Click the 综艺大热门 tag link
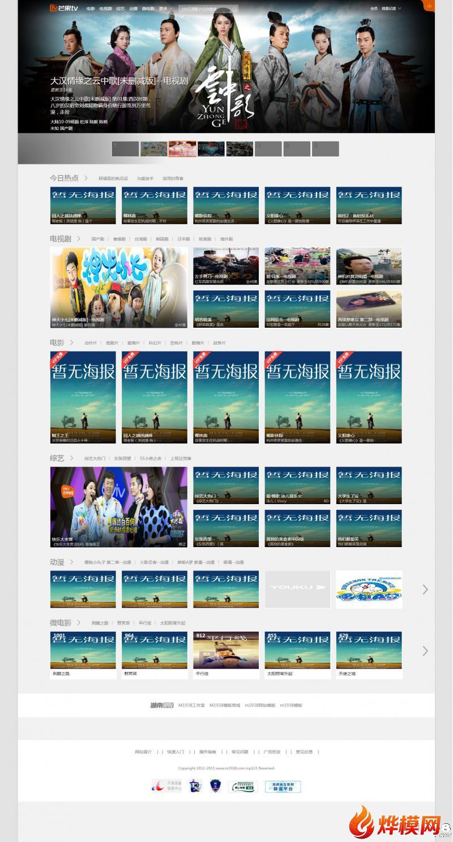453x842 pixels. (x=95, y=458)
